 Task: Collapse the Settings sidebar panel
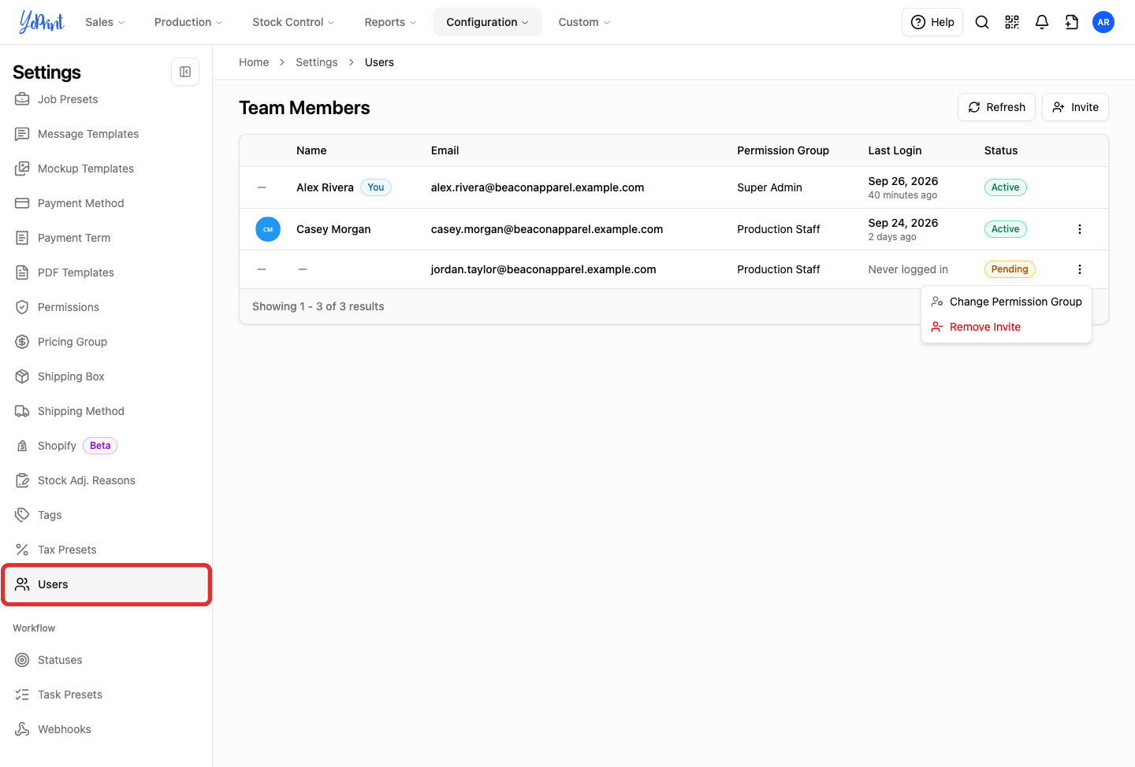tap(185, 72)
